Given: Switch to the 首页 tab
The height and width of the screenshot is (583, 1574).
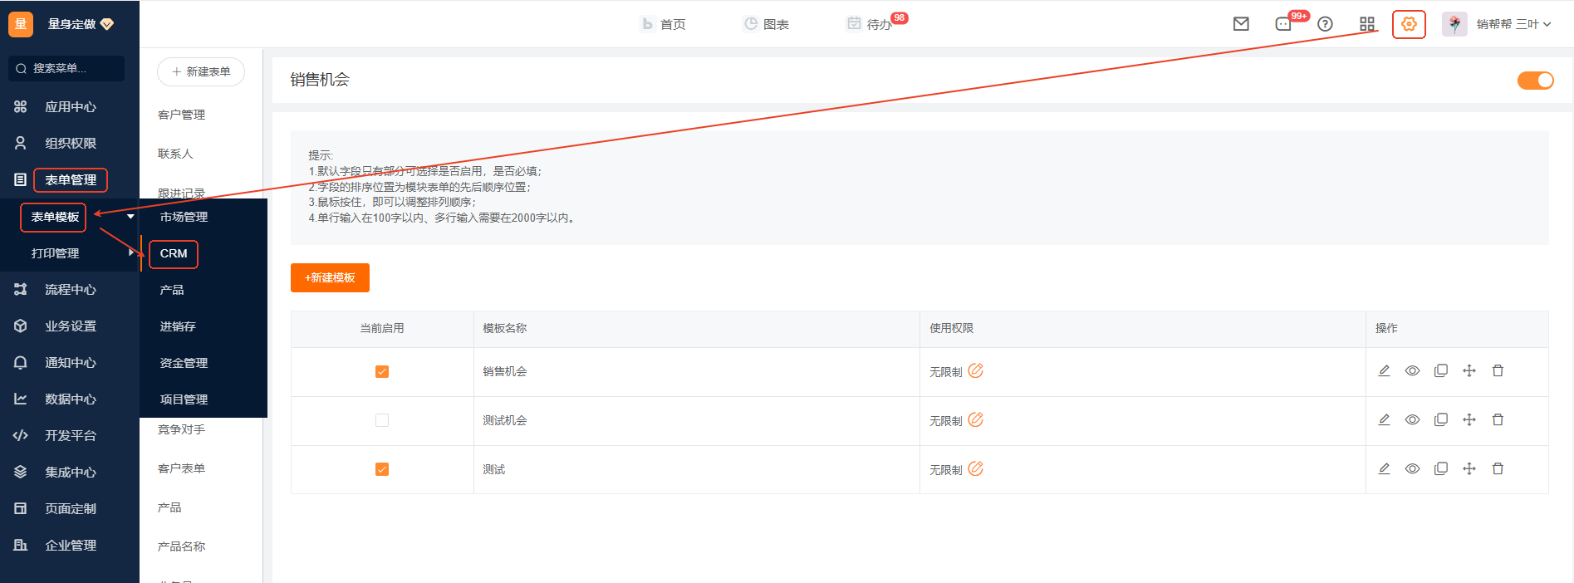Looking at the screenshot, I should 664,24.
